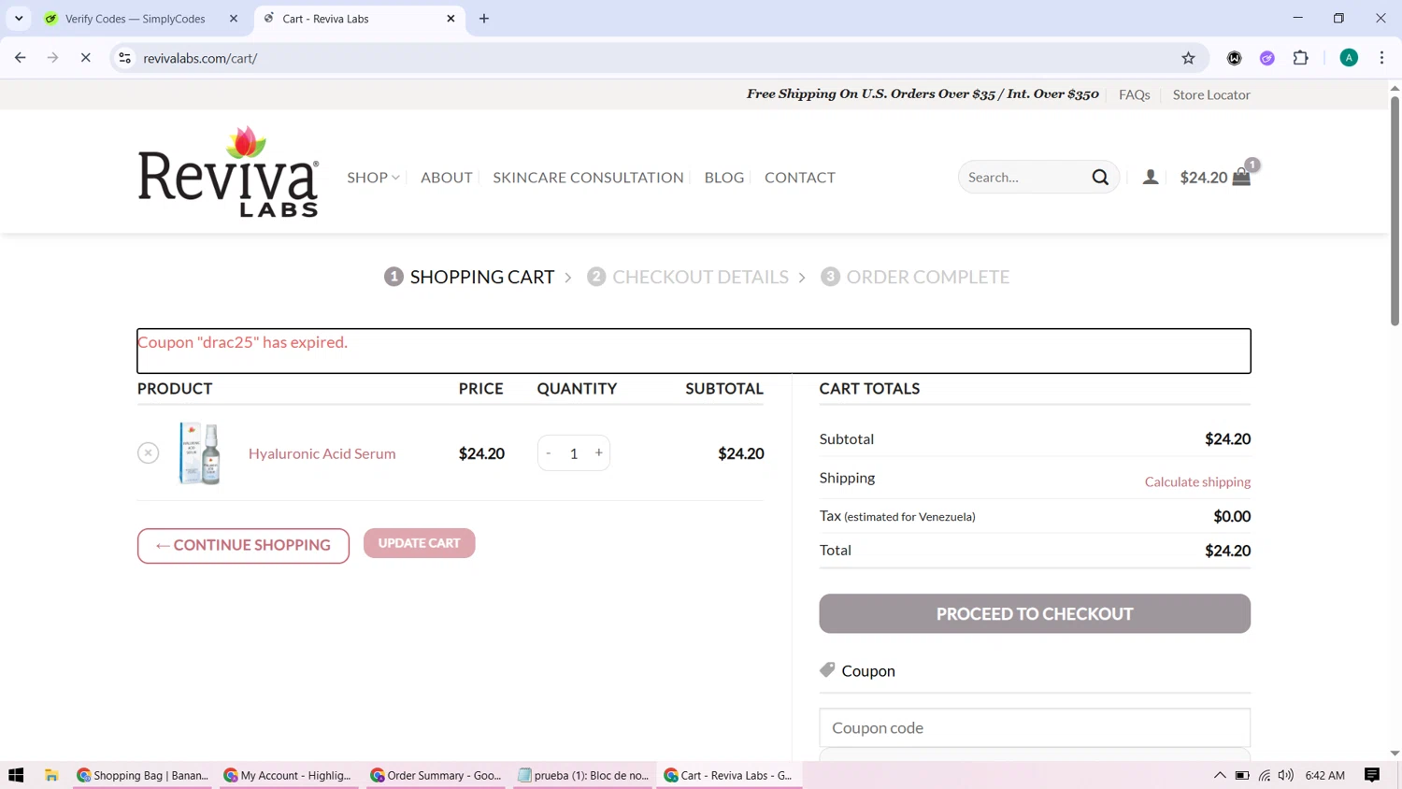
Task: Click the quantity field showing 1
Action: (x=574, y=453)
